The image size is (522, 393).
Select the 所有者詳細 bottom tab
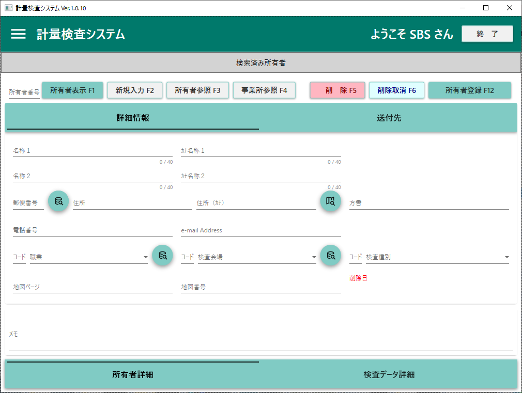pos(133,374)
